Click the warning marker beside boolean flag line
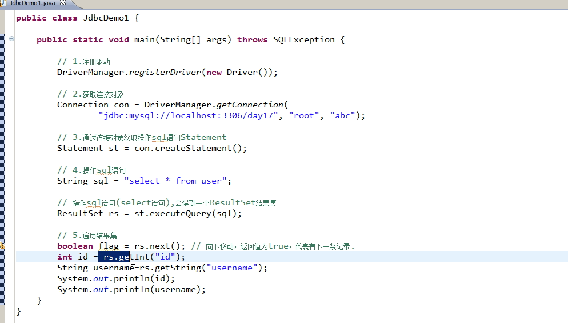 pyautogui.click(x=2, y=246)
